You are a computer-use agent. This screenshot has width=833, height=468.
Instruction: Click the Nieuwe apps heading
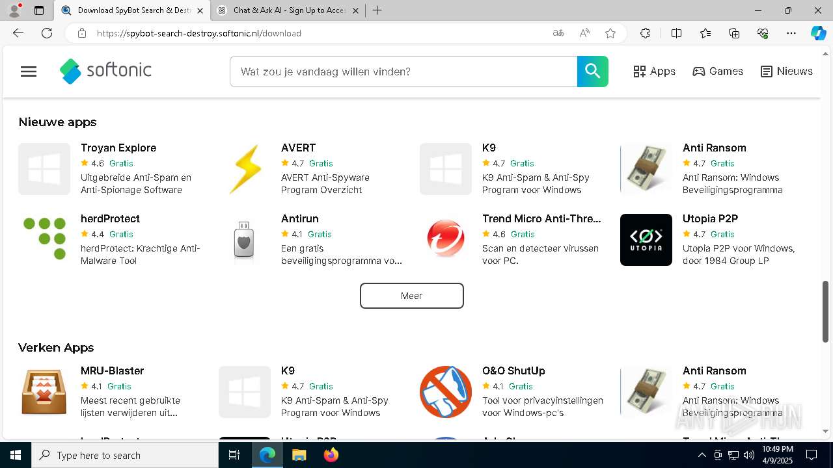click(x=57, y=122)
